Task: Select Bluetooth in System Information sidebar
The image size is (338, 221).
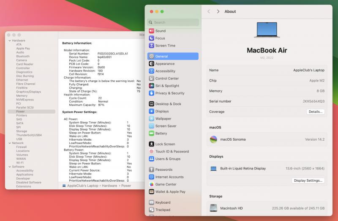Action: pyautogui.click(x=23, y=56)
